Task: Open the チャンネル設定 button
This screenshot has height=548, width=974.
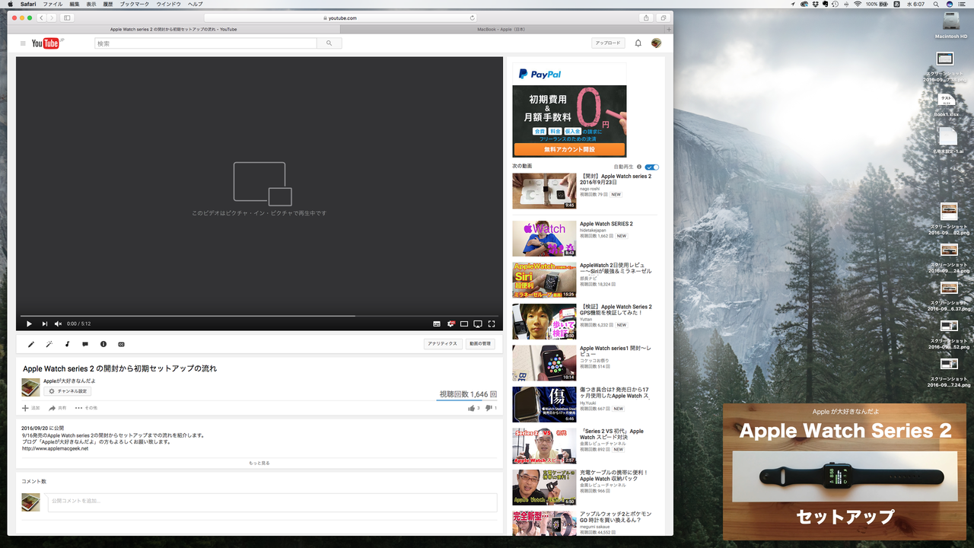Action: point(68,391)
